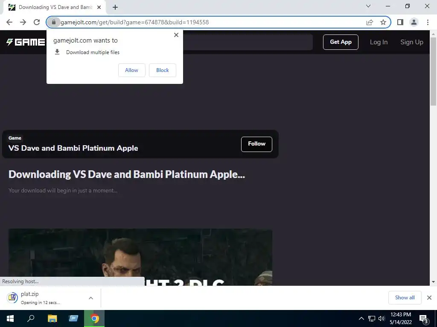437x327 pixels.
Task: Open the VS Dave and Bambi Platinum Apple game title
Action: click(x=73, y=148)
